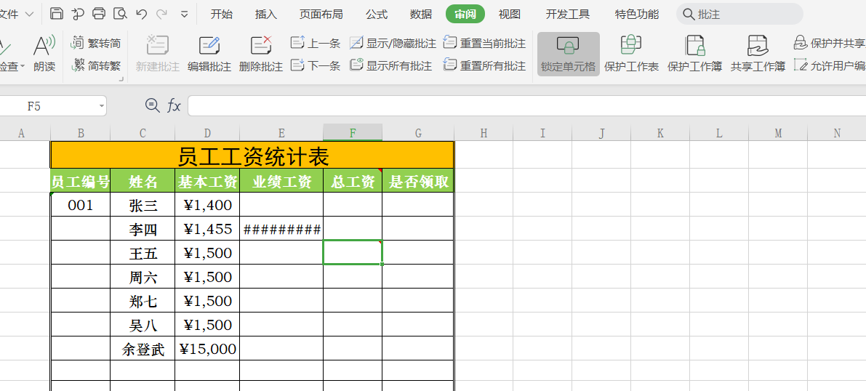Click the header cell 总工资
This screenshot has height=391, width=866.
[353, 180]
